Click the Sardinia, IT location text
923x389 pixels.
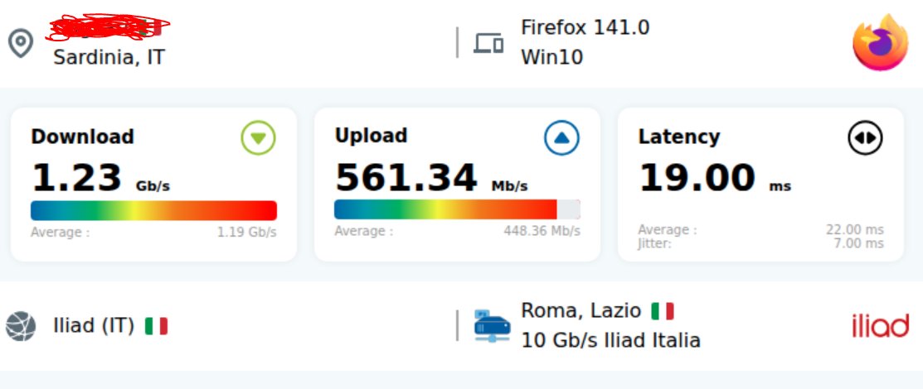[109, 57]
